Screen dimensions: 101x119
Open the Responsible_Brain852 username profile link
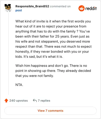[32, 6]
